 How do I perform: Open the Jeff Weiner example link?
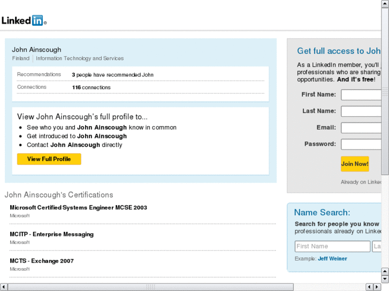click(x=332, y=259)
